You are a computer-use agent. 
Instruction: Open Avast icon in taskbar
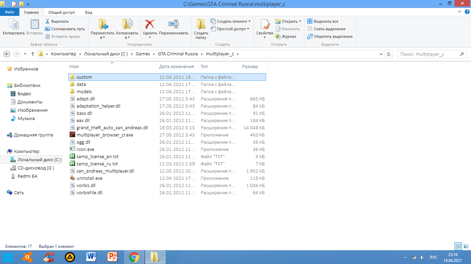27,257
